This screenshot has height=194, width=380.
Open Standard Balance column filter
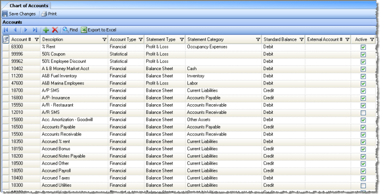(301, 39)
